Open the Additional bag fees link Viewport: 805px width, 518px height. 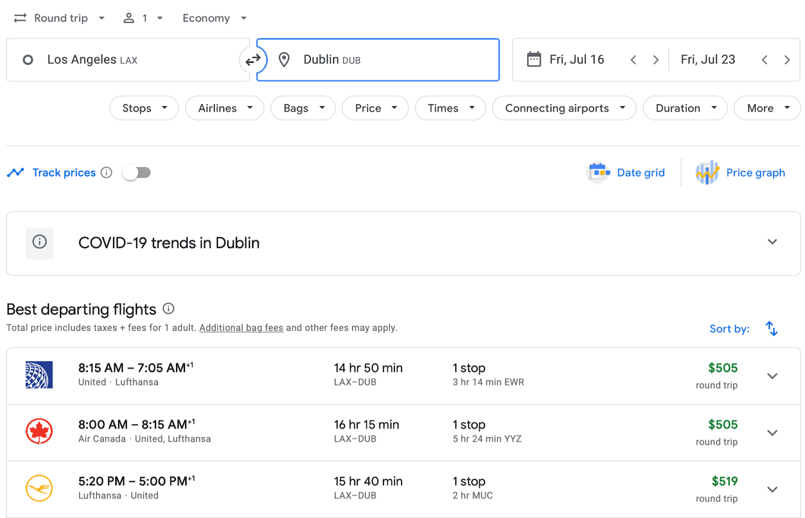pos(241,328)
